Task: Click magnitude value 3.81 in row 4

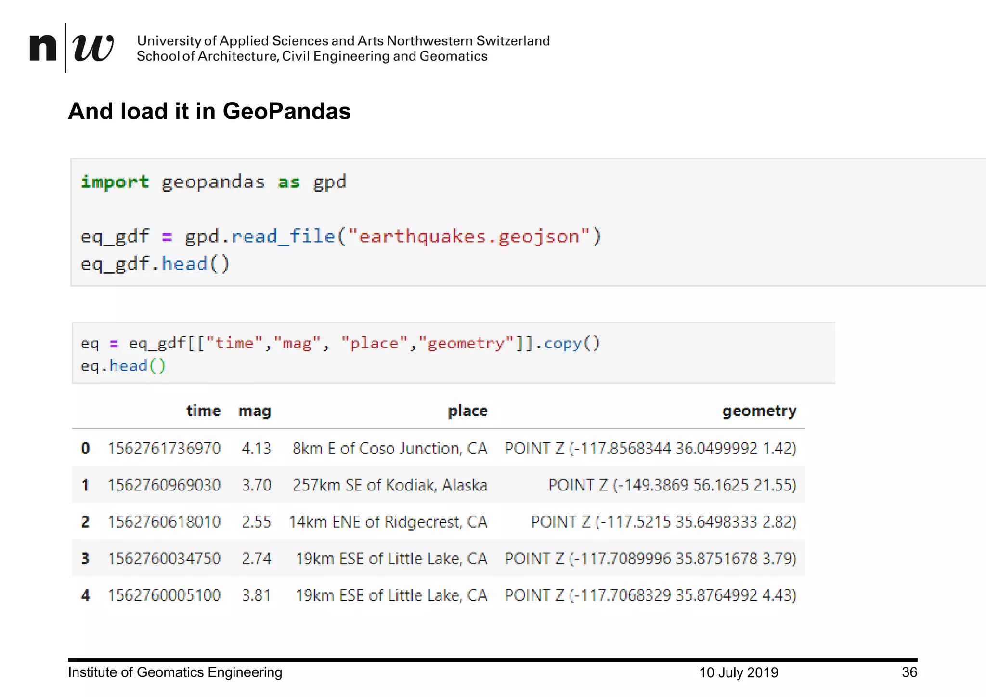Action: (256, 595)
